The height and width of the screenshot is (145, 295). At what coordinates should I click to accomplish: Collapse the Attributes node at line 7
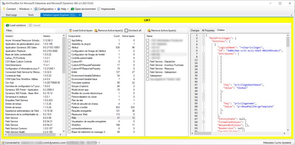(204, 53)
